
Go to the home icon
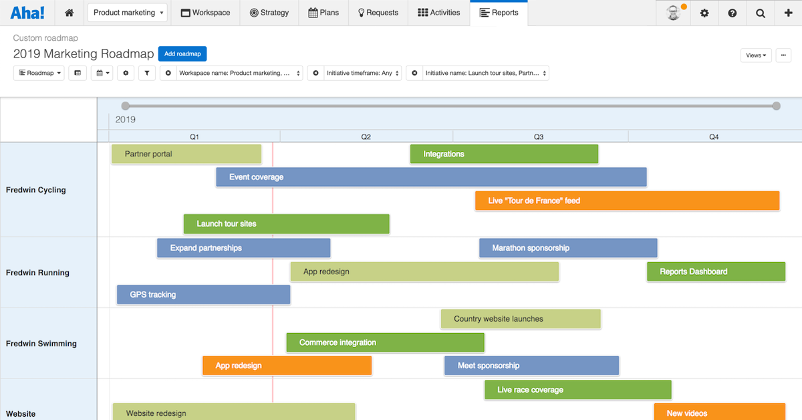(x=69, y=13)
